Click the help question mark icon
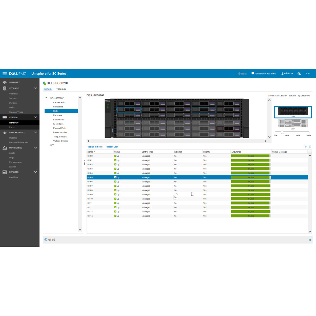316x316 pixels. click(x=306, y=74)
